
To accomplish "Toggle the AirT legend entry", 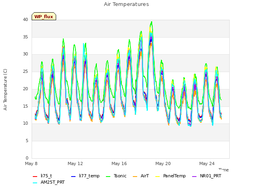I will click(x=141, y=176).
